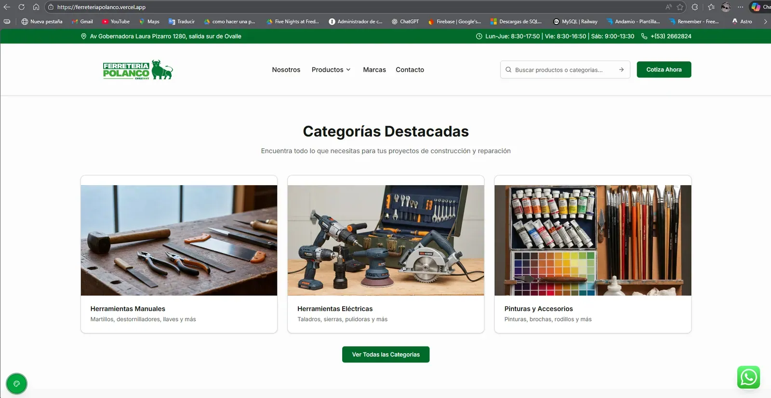
Task: Open the Nosotros page
Action: pyautogui.click(x=286, y=70)
